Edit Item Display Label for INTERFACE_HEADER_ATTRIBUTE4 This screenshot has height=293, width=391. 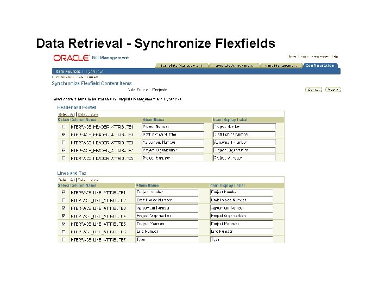[x=244, y=150]
